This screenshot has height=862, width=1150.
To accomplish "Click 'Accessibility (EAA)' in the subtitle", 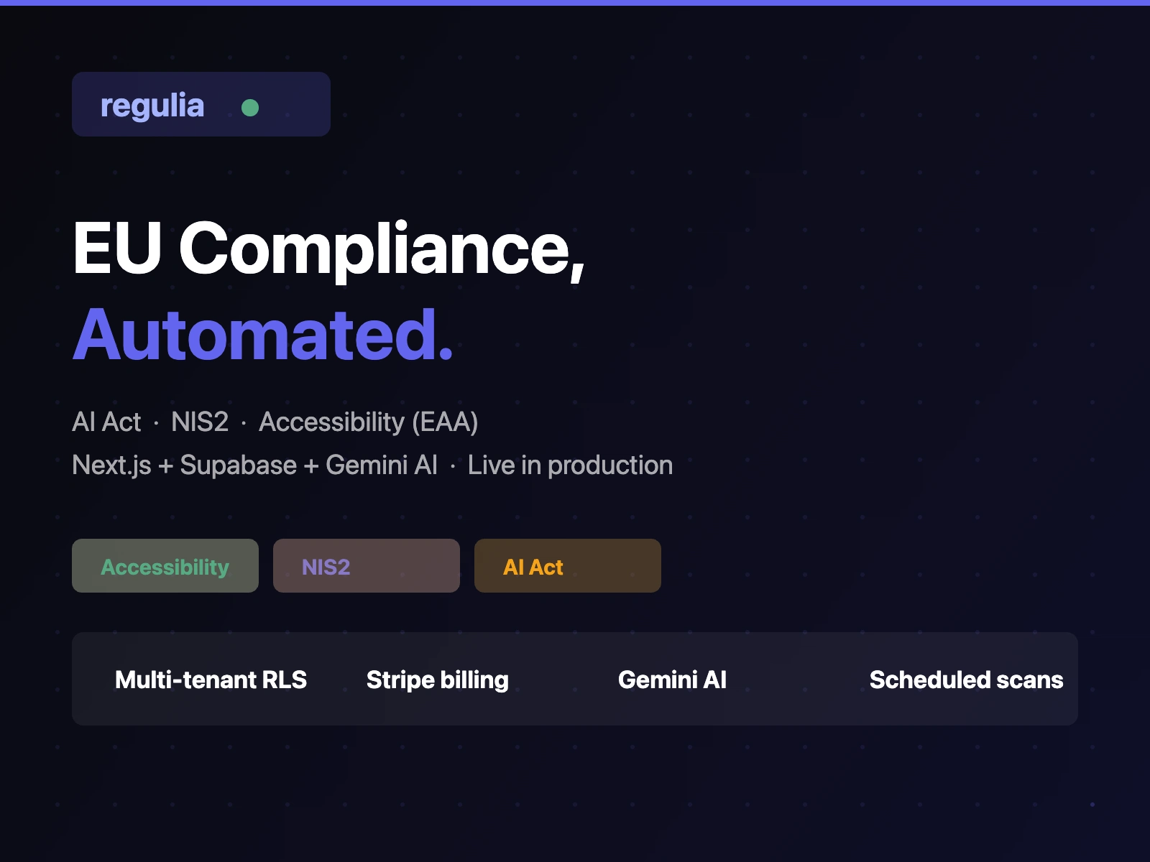I will 368,422.
